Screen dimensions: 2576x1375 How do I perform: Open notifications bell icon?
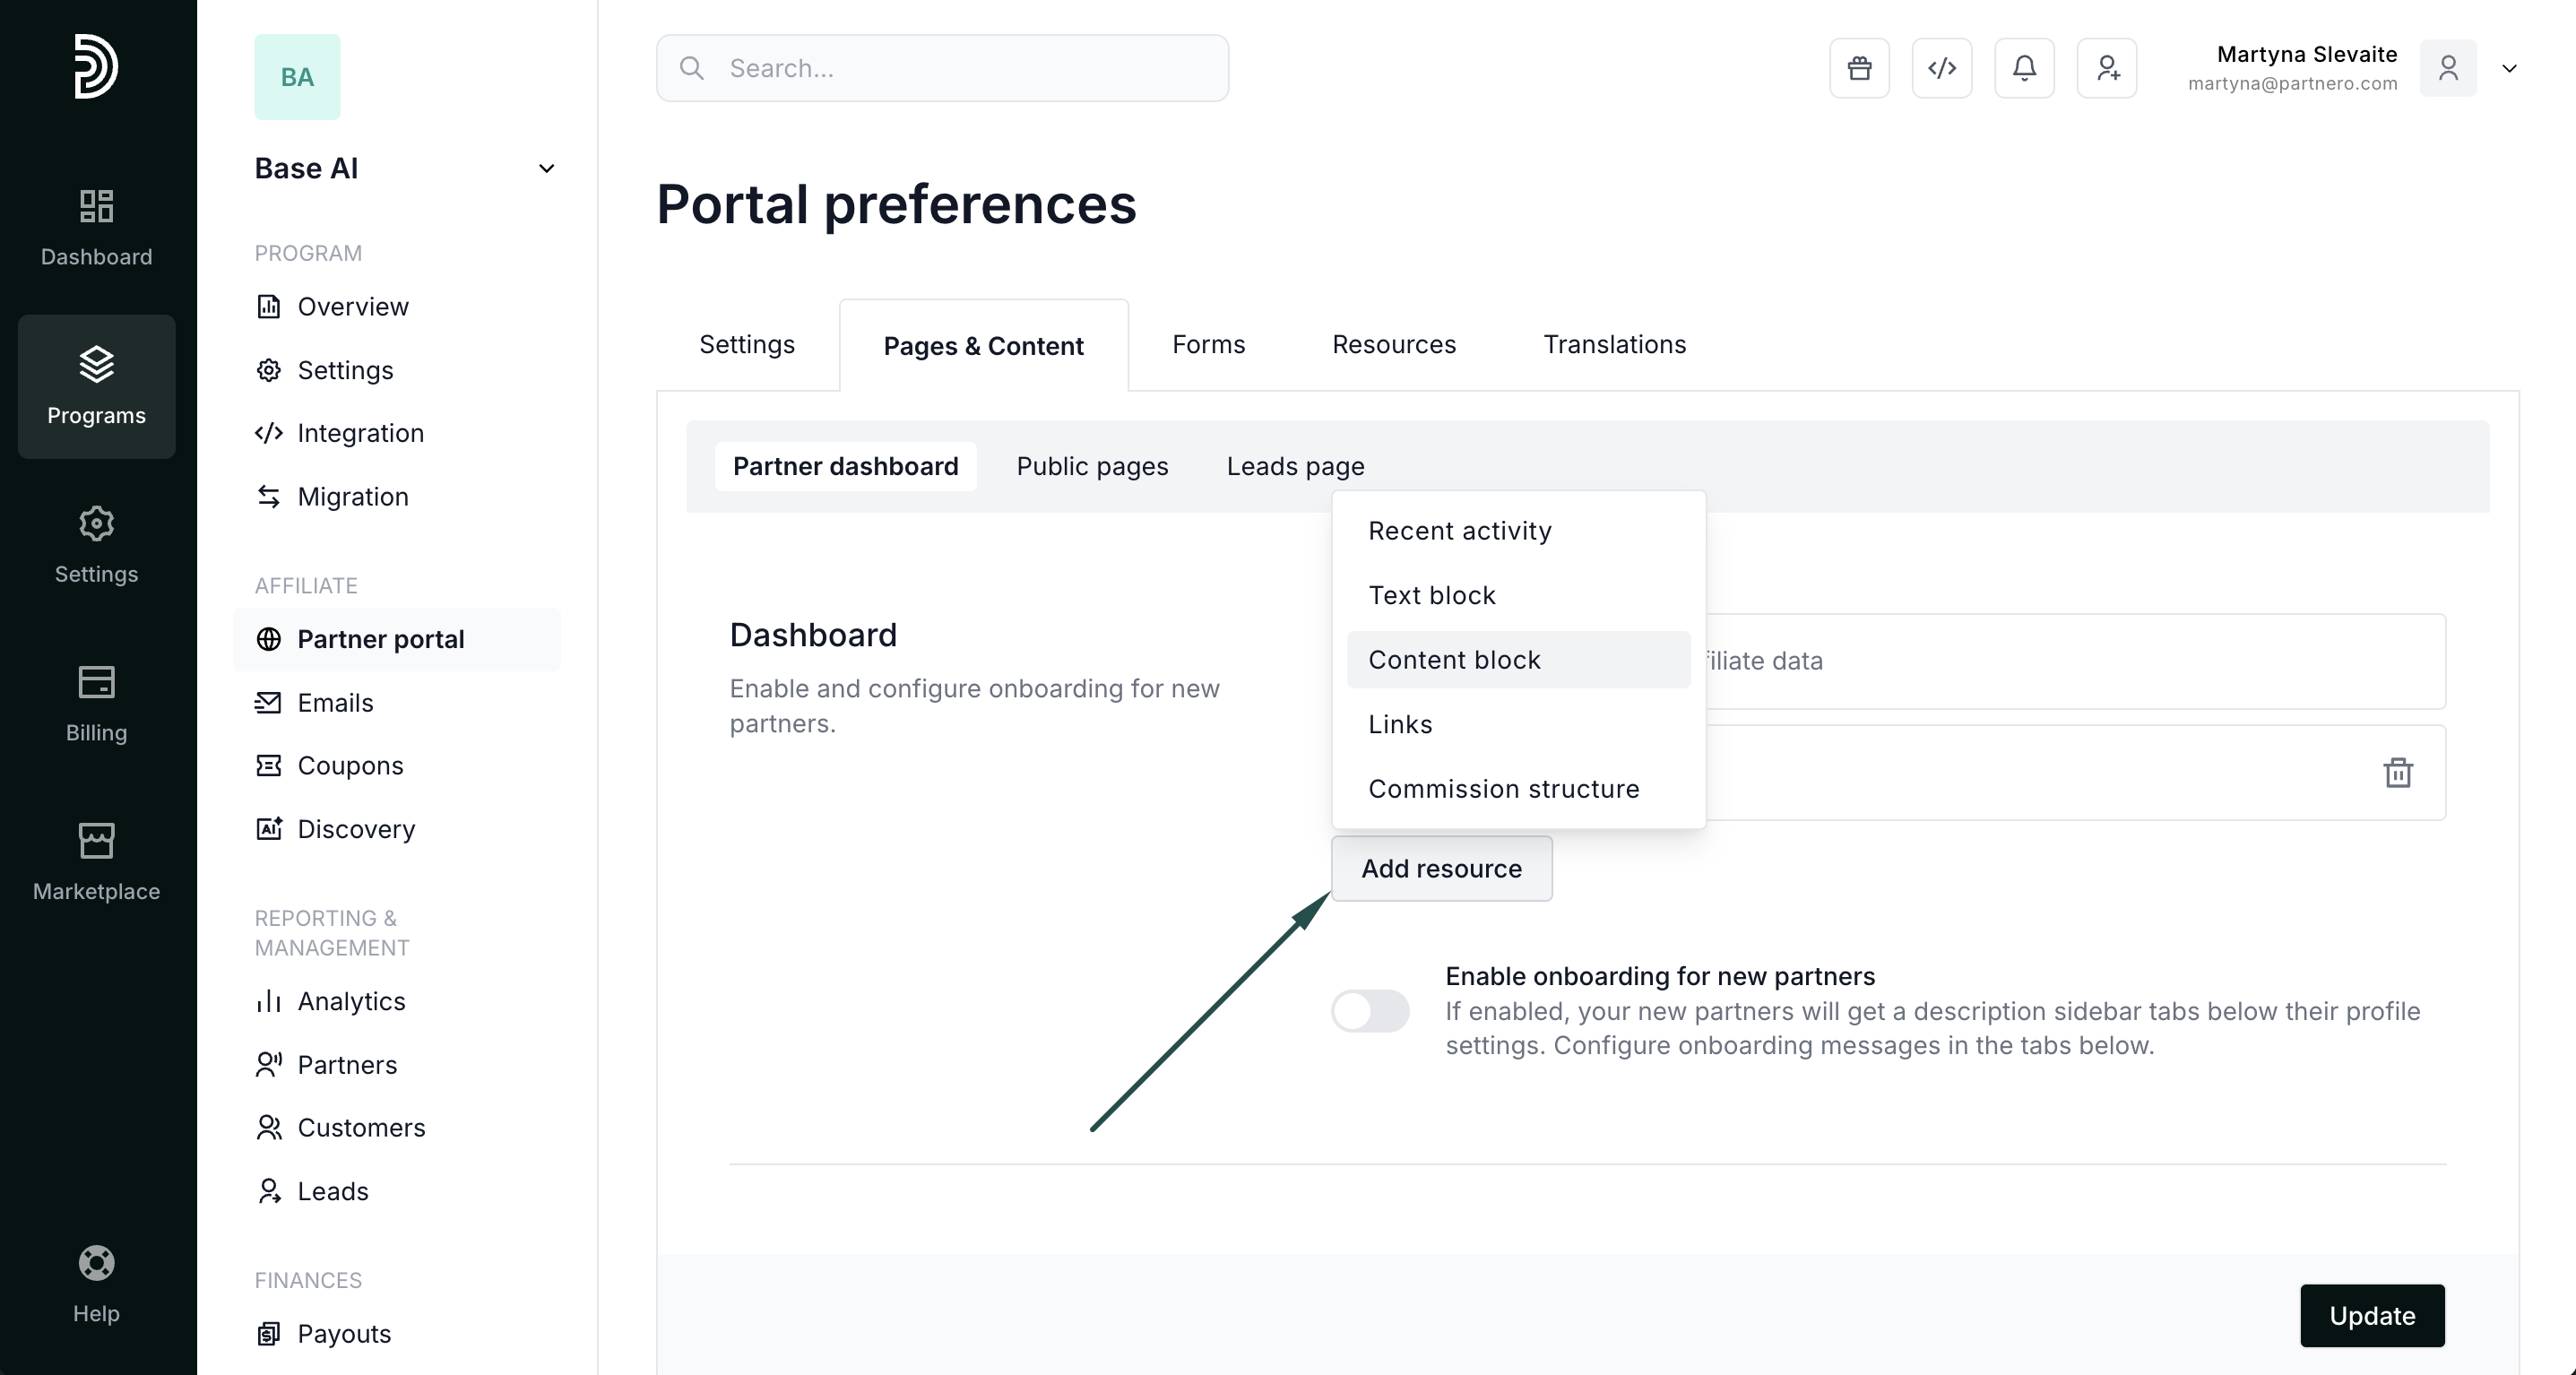2024,68
